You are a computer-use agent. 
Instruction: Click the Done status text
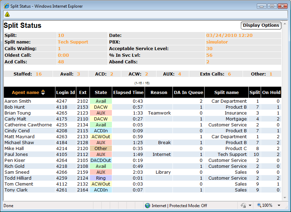pos(8,205)
